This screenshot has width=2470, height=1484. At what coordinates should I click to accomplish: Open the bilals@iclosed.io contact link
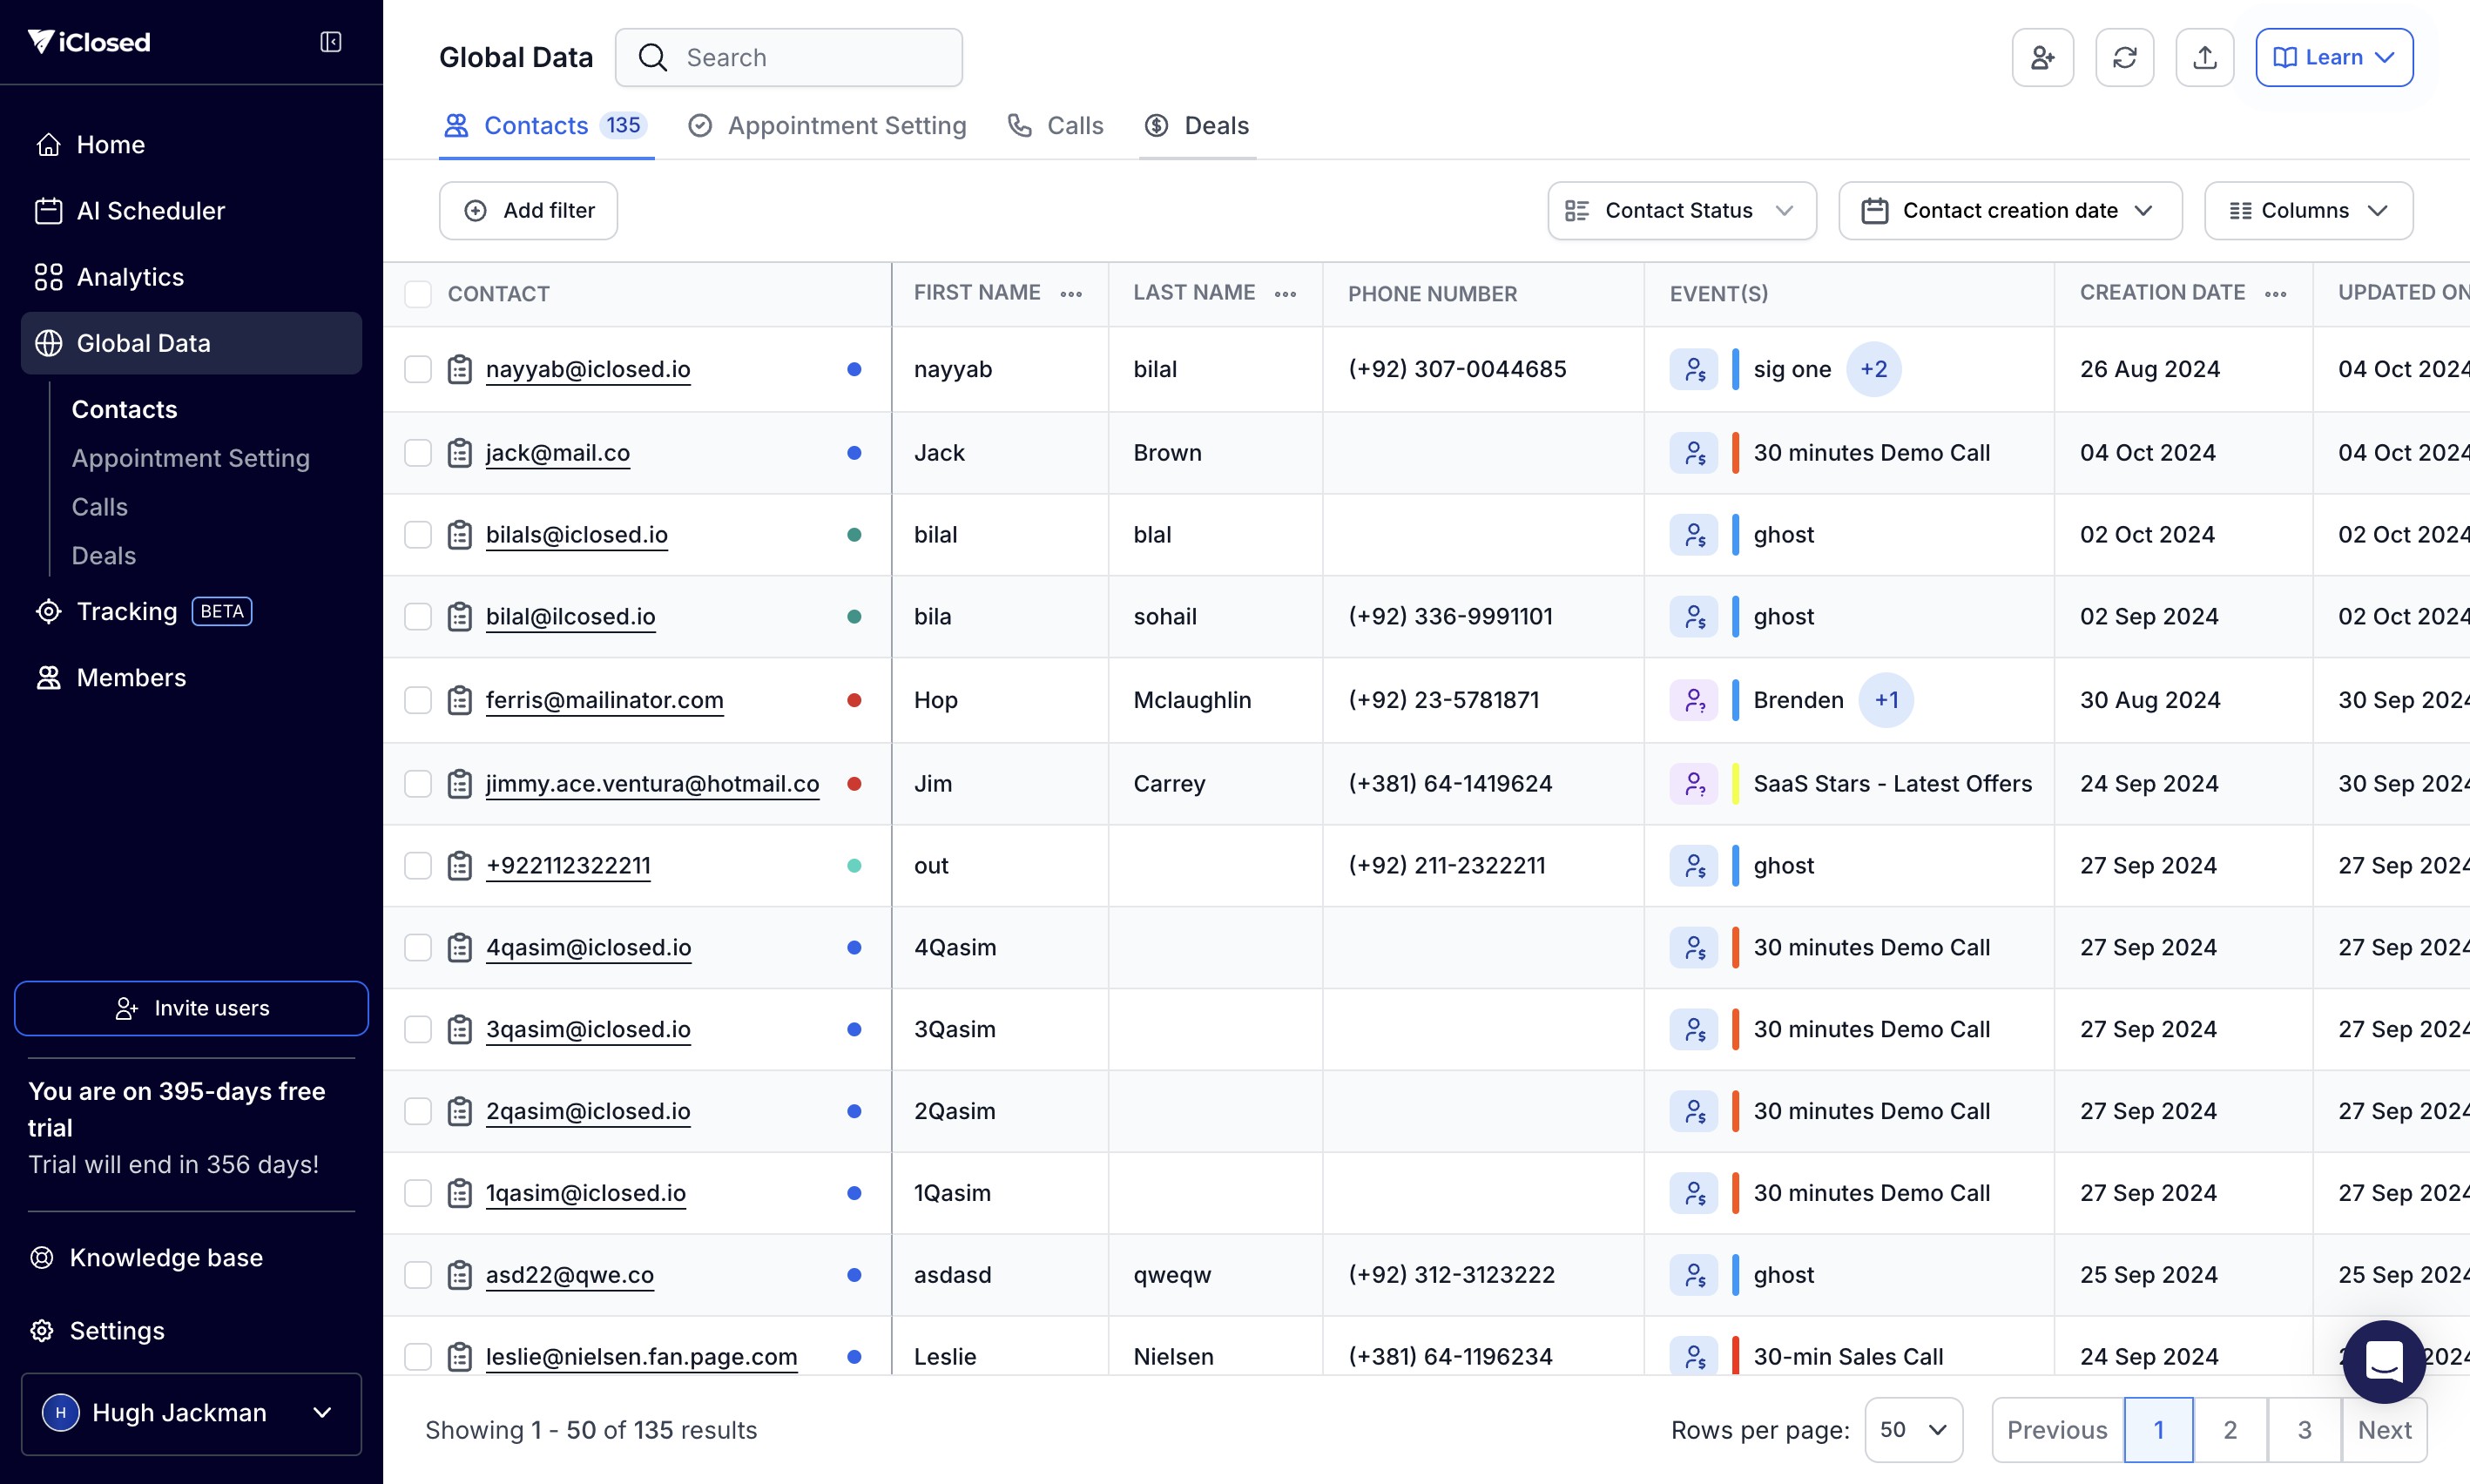click(576, 535)
